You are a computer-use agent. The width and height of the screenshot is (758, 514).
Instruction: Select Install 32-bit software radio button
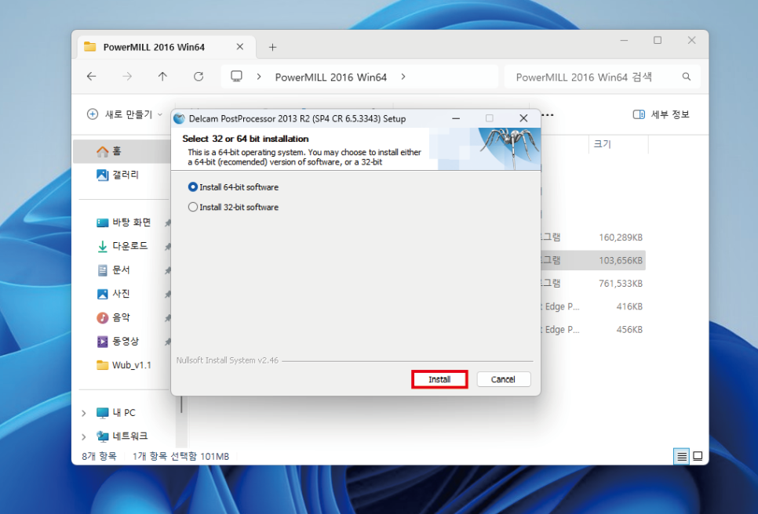[192, 207]
